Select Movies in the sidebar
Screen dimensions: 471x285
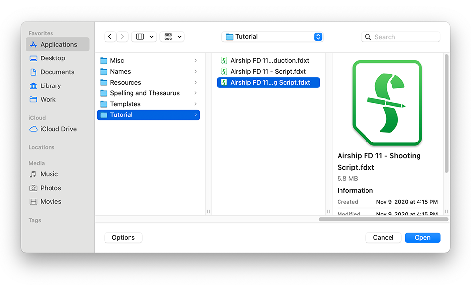point(51,201)
